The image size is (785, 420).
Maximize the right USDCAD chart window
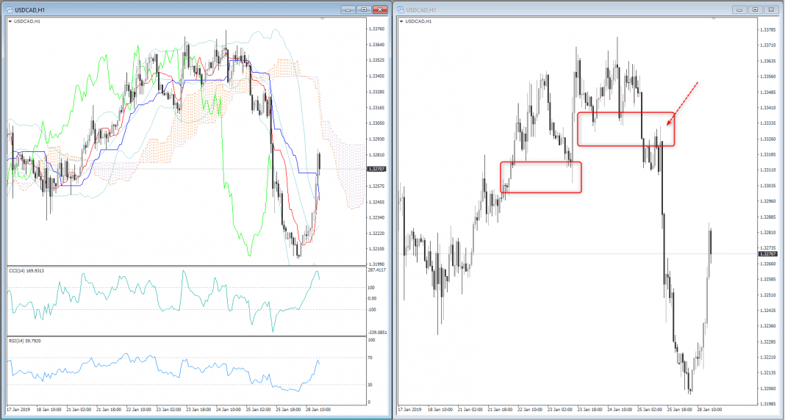[x=755, y=10]
